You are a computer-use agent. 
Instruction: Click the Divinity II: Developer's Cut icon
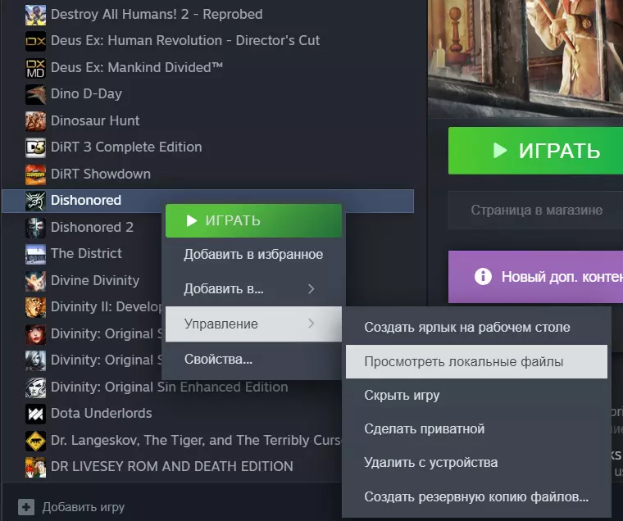click(x=35, y=307)
